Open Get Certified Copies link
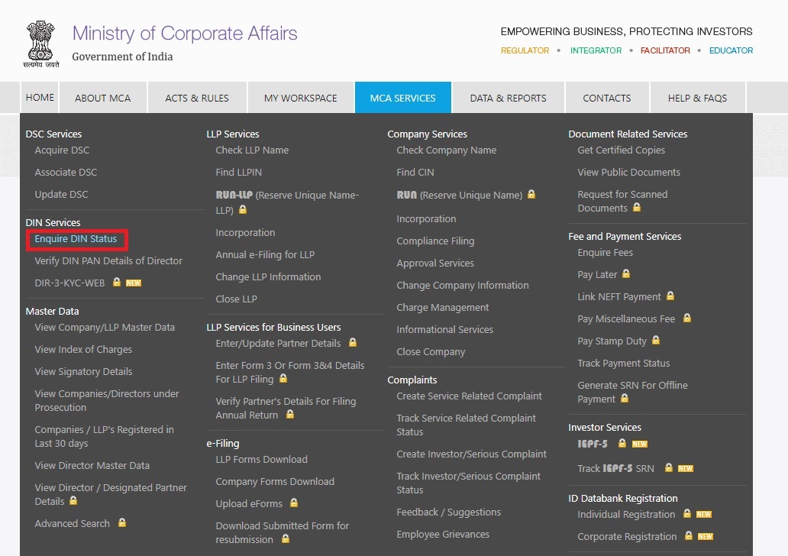The image size is (788, 556). pos(621,150)
